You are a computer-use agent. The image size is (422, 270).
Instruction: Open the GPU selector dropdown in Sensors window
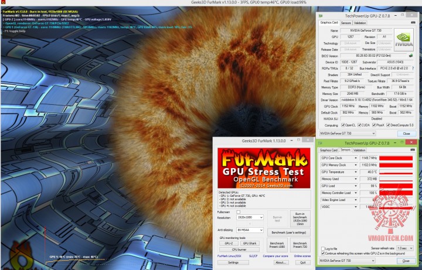pyautogui.click(x=347, y=261)
